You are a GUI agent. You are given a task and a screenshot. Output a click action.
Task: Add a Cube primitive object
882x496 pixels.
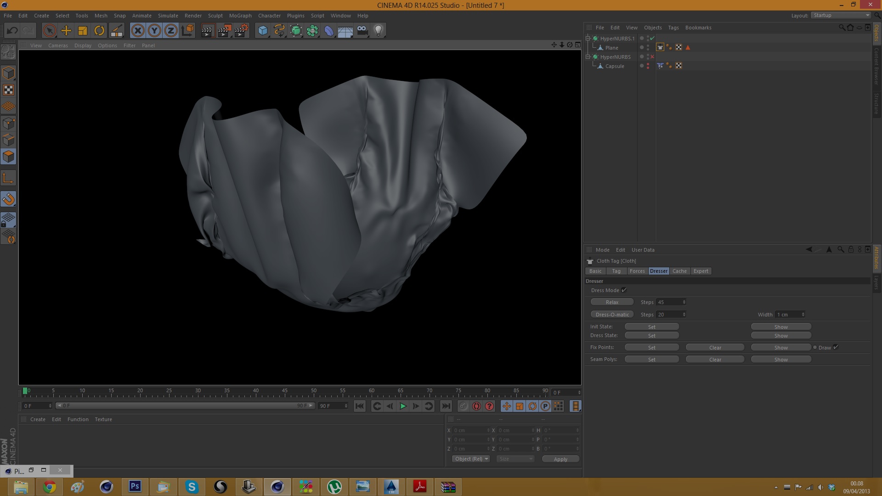click(263, 31)
